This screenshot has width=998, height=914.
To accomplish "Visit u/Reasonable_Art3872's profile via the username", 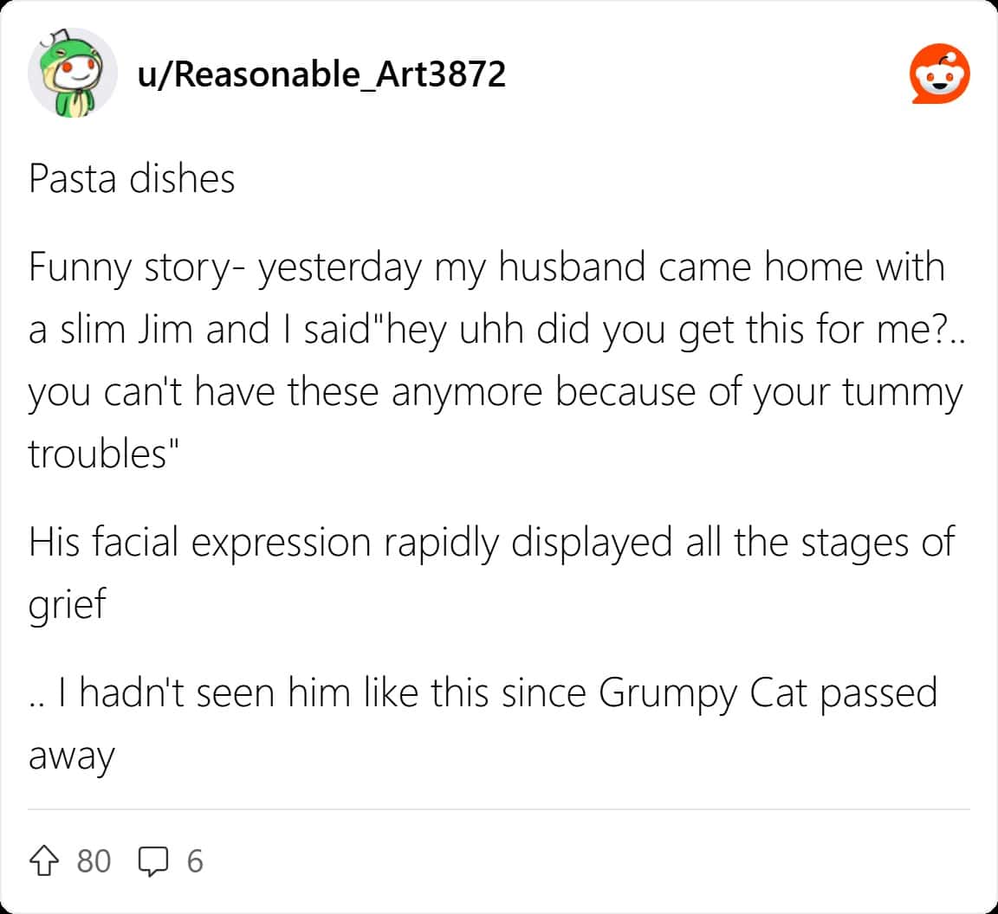I will click(321, 75).
